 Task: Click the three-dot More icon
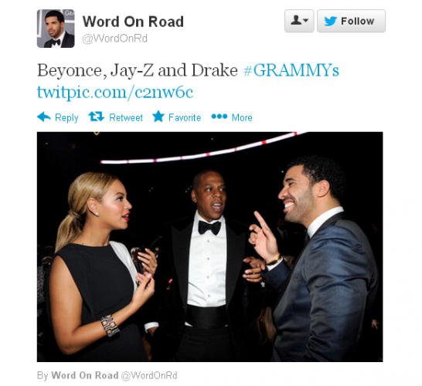click(220, 117)
